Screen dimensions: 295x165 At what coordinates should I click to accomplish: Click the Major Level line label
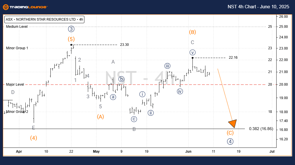15,85
